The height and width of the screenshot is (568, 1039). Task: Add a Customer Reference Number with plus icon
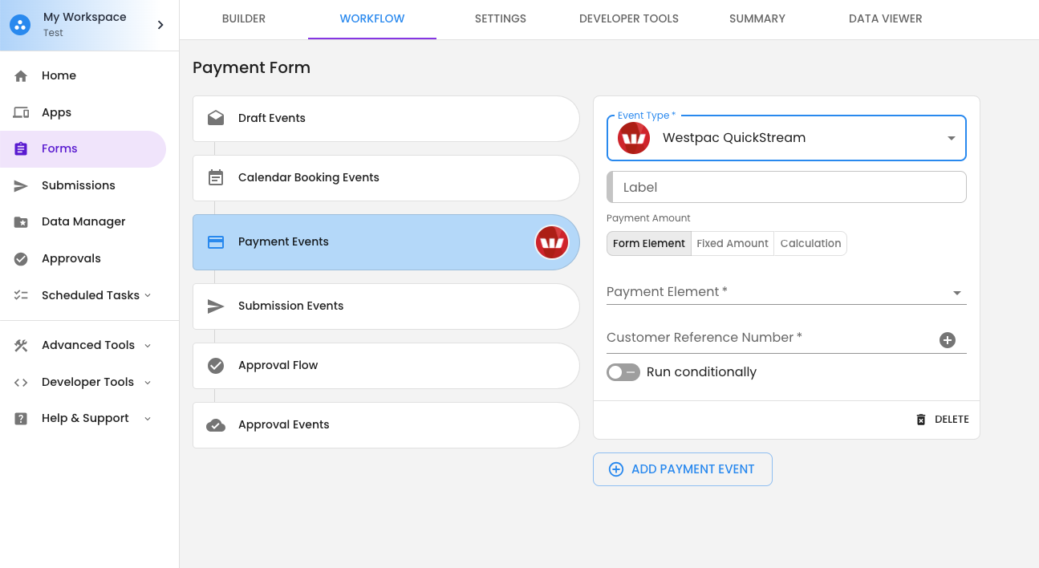click(948, 340)
